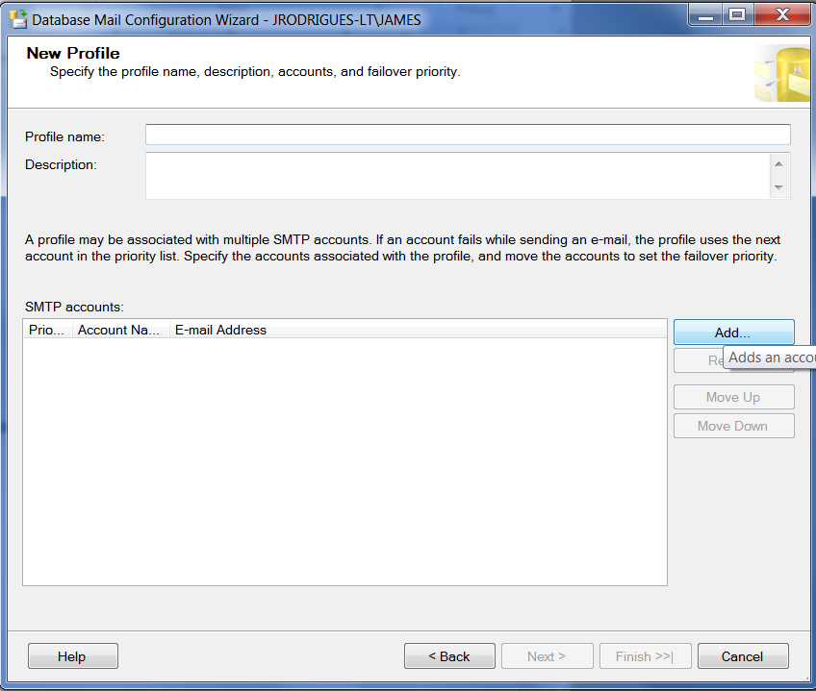This screenshot has height=691, width=816.
Task: Sort by the Account Name column header
Action: 120,330
